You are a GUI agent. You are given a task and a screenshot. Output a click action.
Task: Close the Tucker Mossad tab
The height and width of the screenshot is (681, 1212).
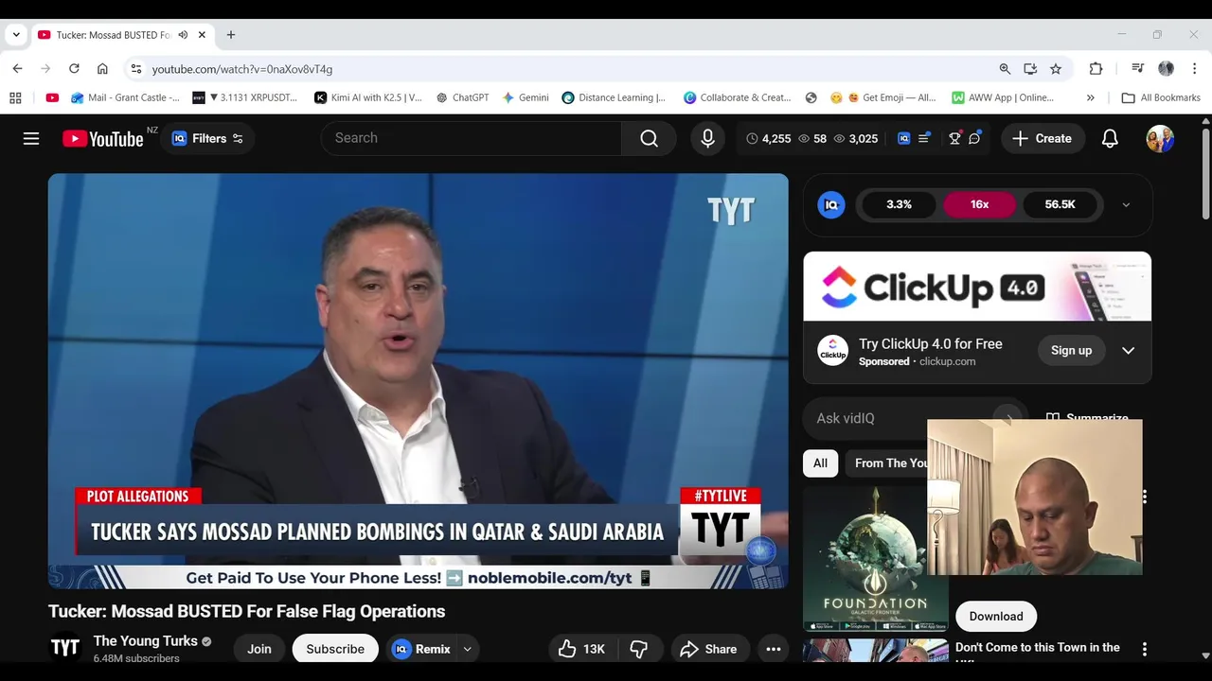pos(202,35)
